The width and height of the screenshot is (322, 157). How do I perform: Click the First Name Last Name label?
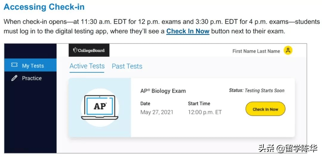click(256, 51)
